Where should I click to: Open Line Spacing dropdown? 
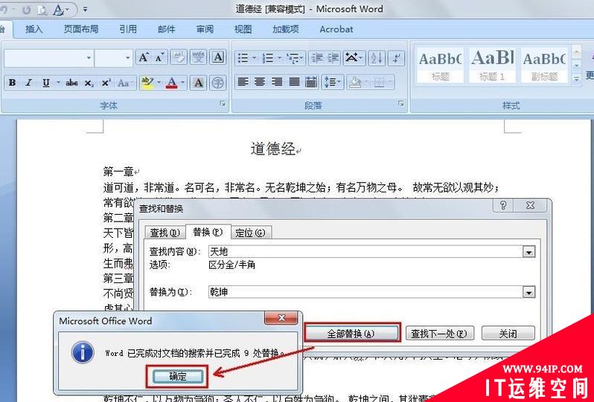[x=332, y=82]
